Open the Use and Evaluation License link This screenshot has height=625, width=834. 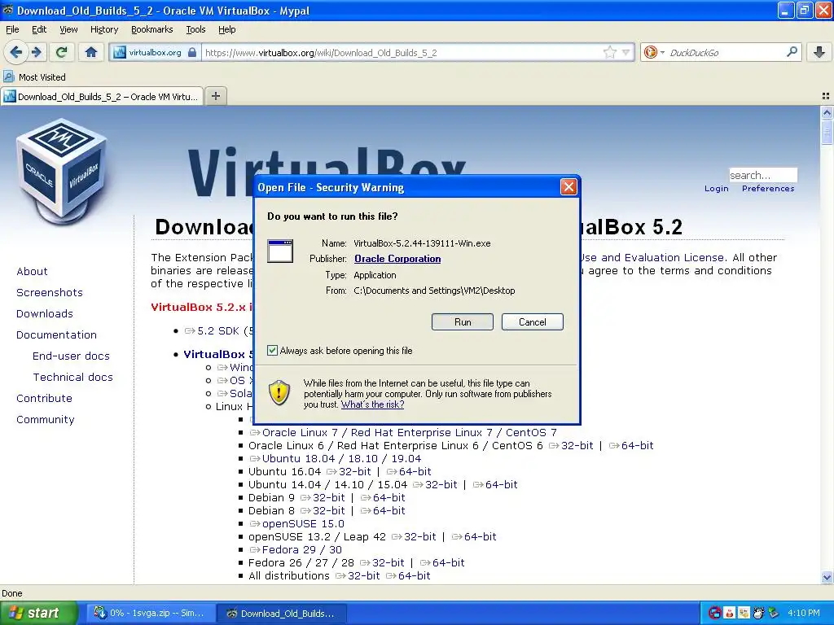point(652,258)
